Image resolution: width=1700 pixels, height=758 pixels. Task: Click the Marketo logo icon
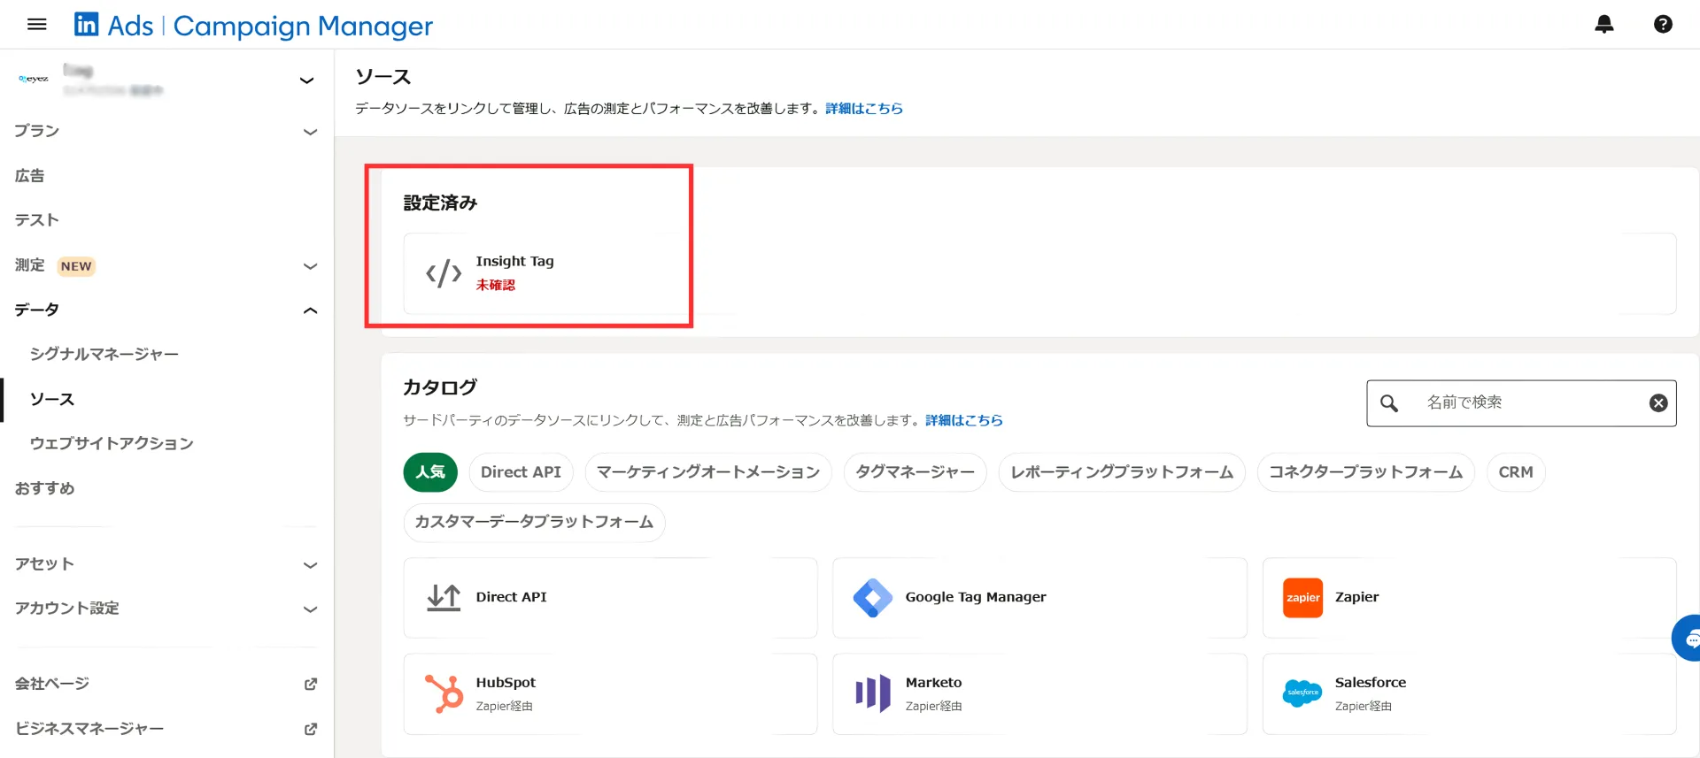click(873, 693)
